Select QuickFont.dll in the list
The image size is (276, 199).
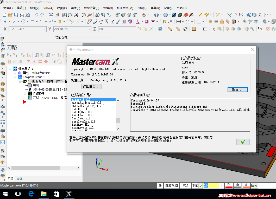82,115
